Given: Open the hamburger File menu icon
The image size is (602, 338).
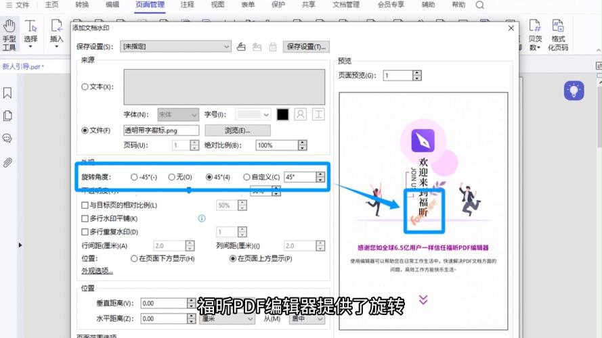Looking at the screenshot, I should [9, 5].
